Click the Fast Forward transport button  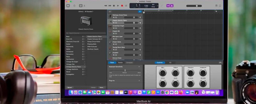coord(110,6)
